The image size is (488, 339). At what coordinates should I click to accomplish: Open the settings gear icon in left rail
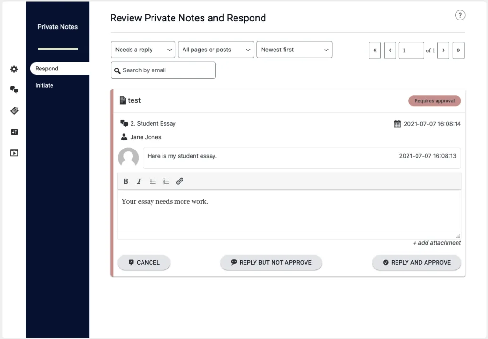pos(14,69)
